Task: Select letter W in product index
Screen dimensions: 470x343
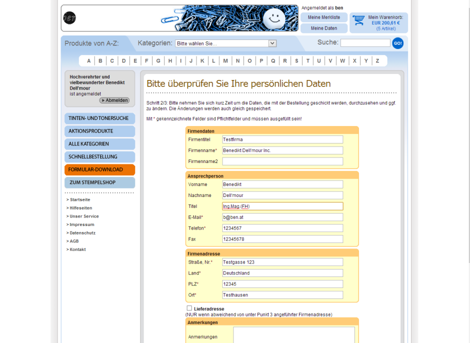Action: pyautogui.click(x=342, y=61)
